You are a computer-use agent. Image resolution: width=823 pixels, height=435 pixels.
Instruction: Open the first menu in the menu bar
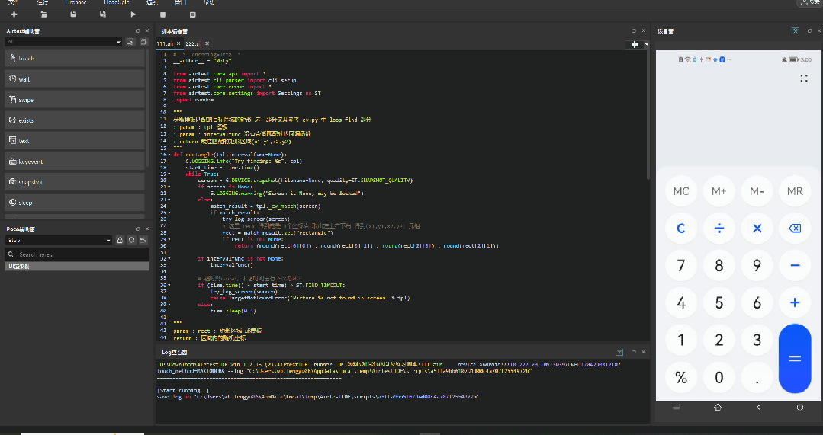14,2
